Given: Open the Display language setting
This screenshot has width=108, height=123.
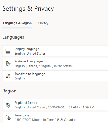Looking at the screenshot, I should (55, 51).
